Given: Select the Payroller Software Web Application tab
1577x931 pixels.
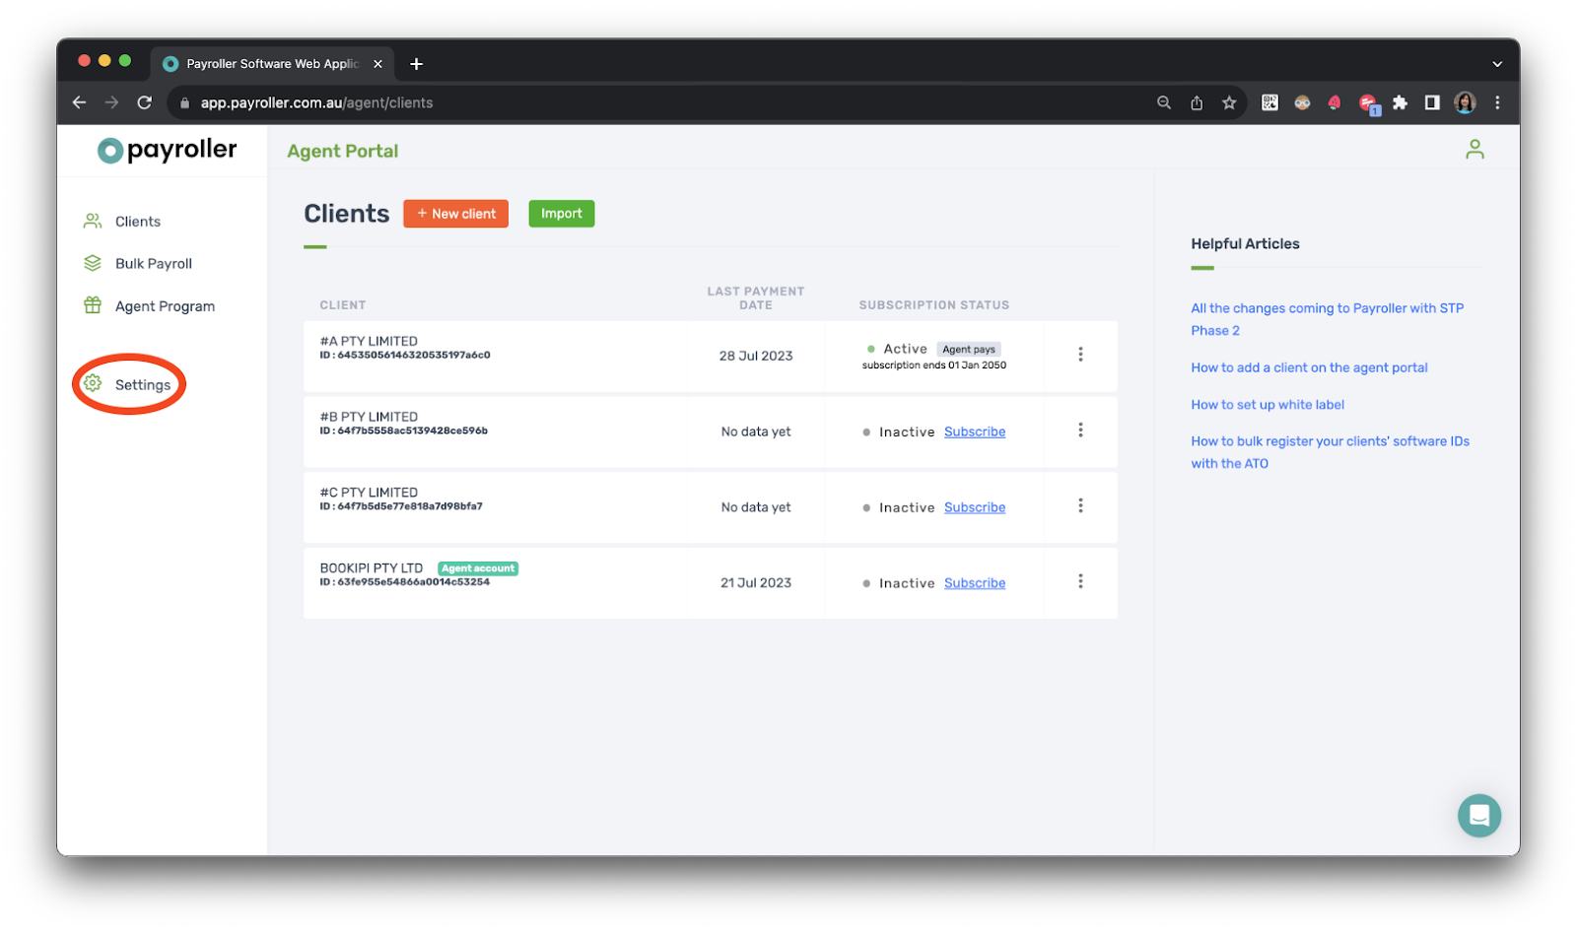Looking at the screenshot, I should point(272,64).
